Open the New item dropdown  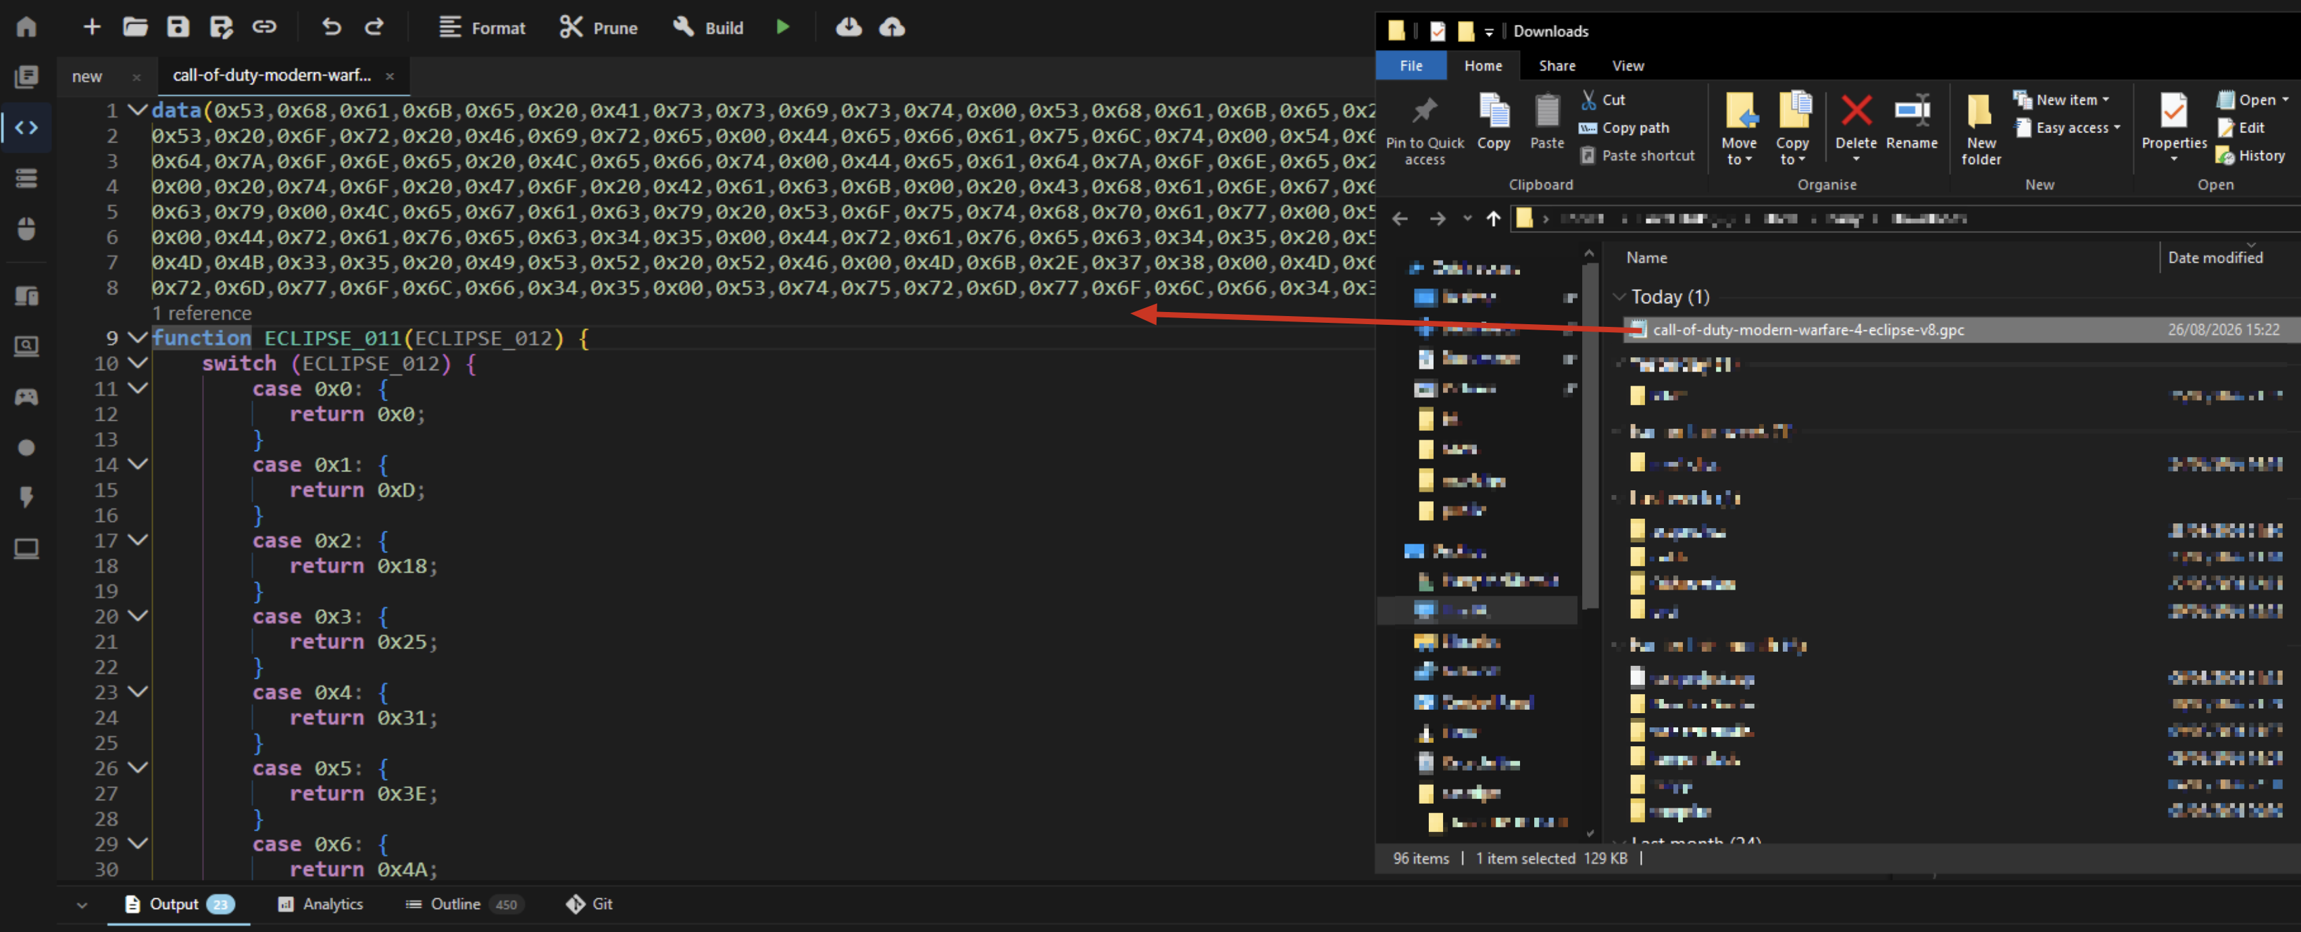(x=2062, y=100)
